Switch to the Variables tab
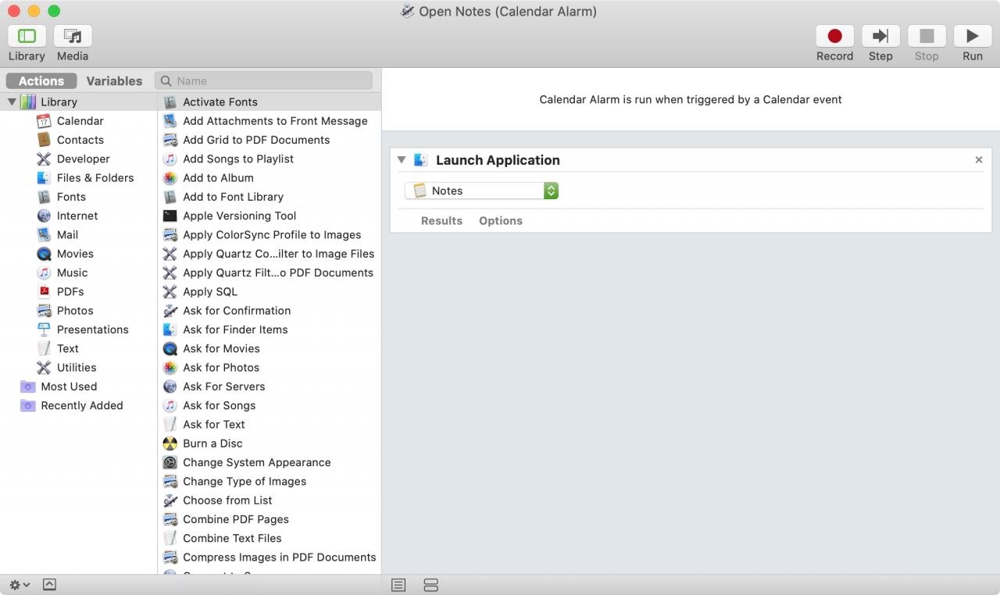 114,80
